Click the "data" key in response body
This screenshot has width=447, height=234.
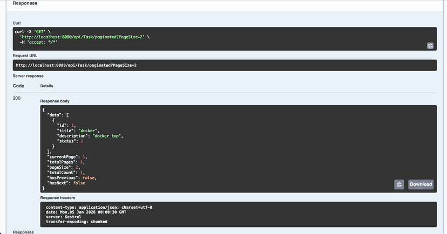click(55, 115)
